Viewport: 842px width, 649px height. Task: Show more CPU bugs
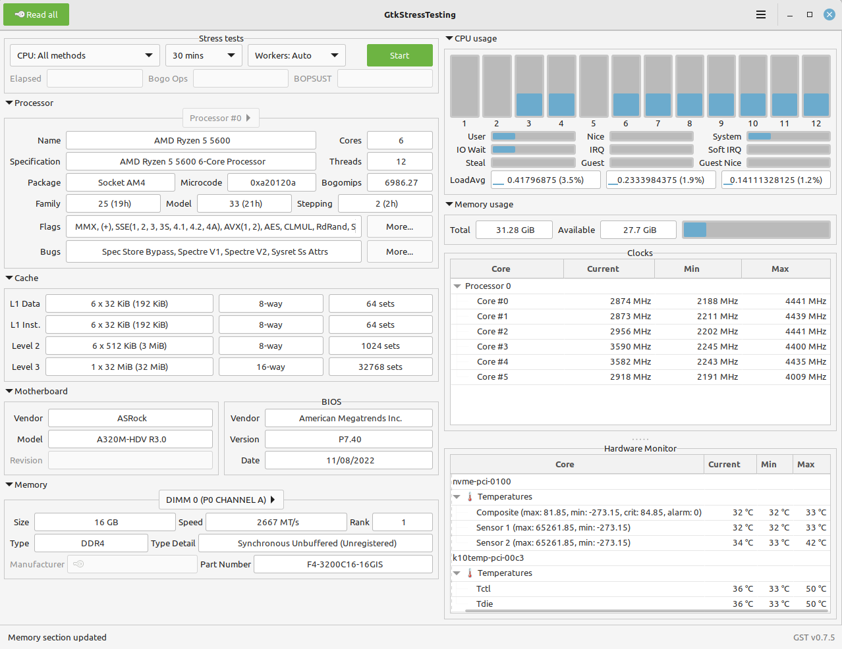click(x=400, y=251)
